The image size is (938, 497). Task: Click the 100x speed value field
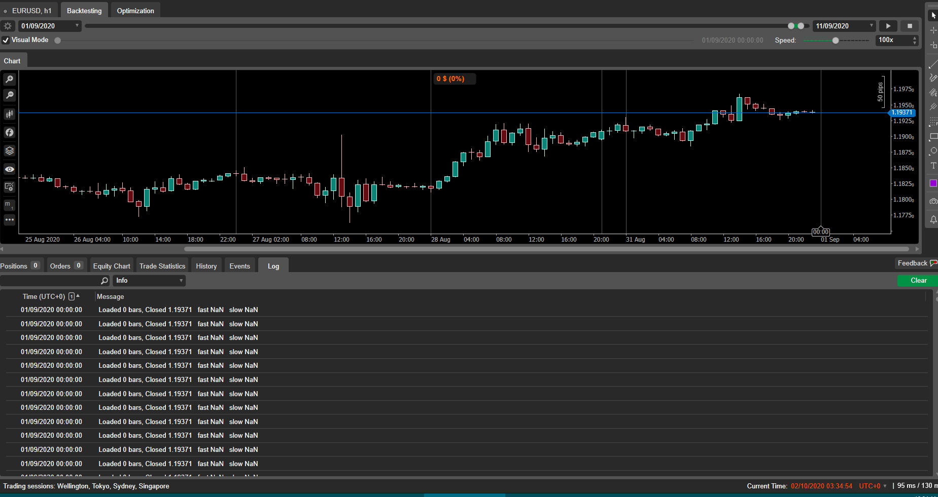894,40
